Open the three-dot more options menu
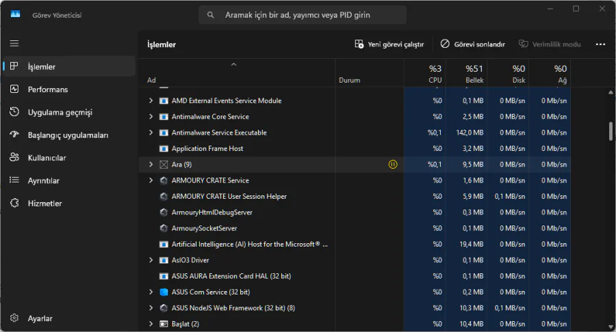This screenshot has height=332, width=616. pyautogui.click(x=600, y=44)
